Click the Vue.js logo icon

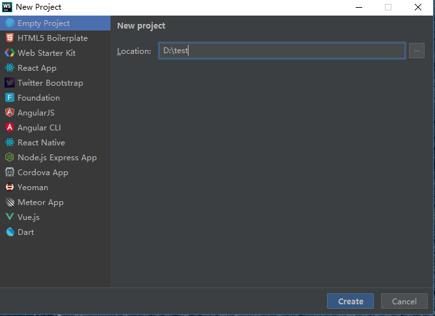coord(10,217)
